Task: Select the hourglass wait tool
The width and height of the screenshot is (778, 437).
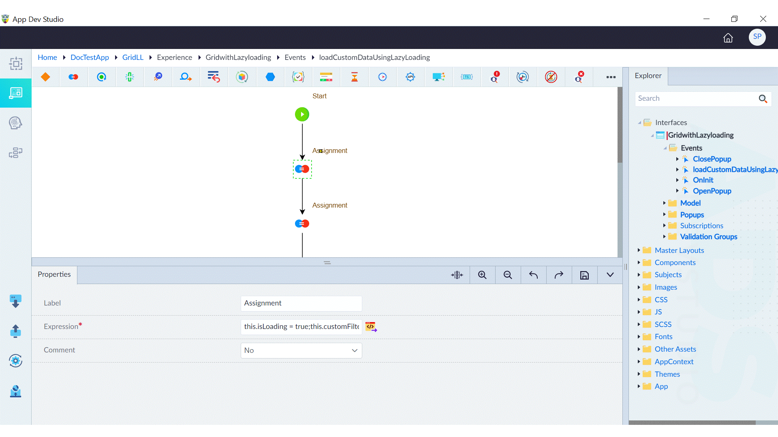Action: click(x=355, y=77)
